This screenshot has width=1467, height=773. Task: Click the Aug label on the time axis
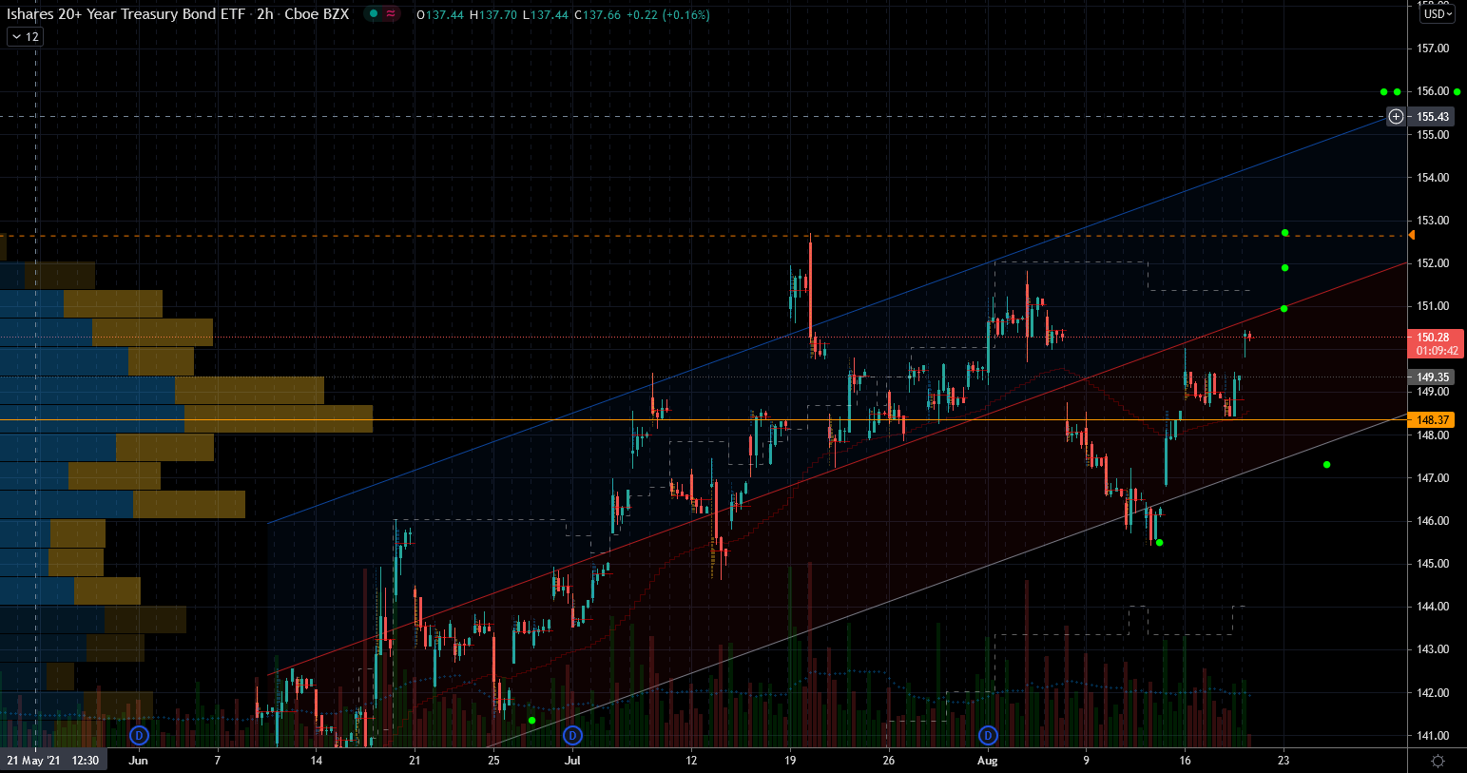[988, 760]
